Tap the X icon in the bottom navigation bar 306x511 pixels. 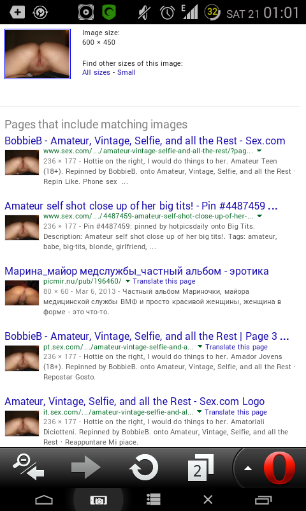(208, 500)
